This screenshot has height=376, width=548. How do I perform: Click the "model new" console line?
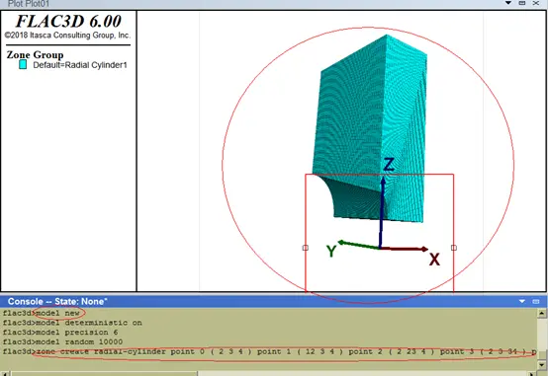pyautogui.click(x=42, y=313)
